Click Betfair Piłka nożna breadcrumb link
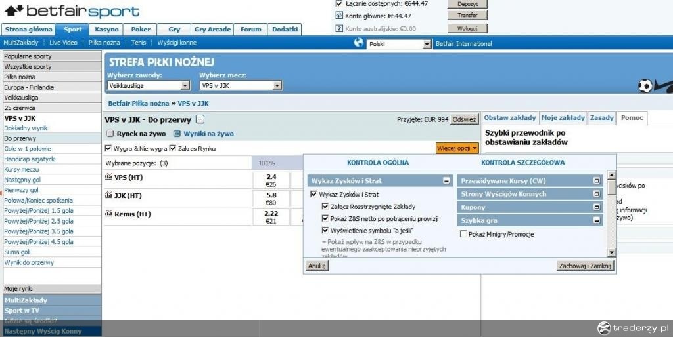Screen dimensions: 673x337 tap(139, 103)
